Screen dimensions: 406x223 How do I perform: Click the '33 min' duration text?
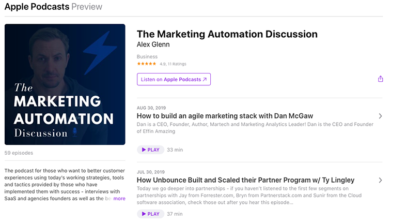[175, 150]
